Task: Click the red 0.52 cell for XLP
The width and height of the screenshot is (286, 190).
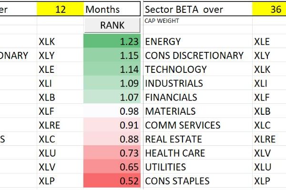Action: (x=112, y=180)
